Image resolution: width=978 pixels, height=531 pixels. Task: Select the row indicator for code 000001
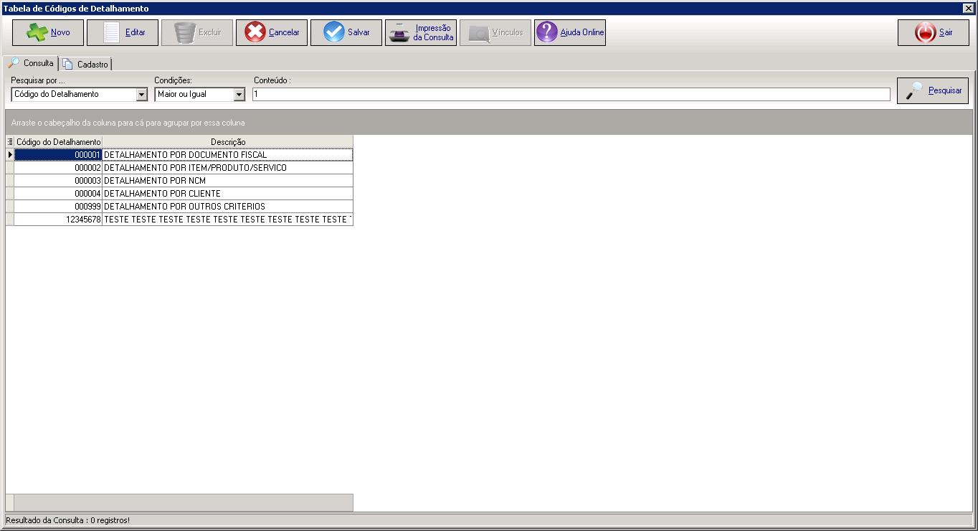pos(10,155)
